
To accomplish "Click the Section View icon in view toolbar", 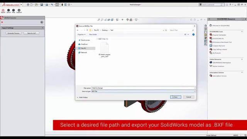I will pos(109,20).
